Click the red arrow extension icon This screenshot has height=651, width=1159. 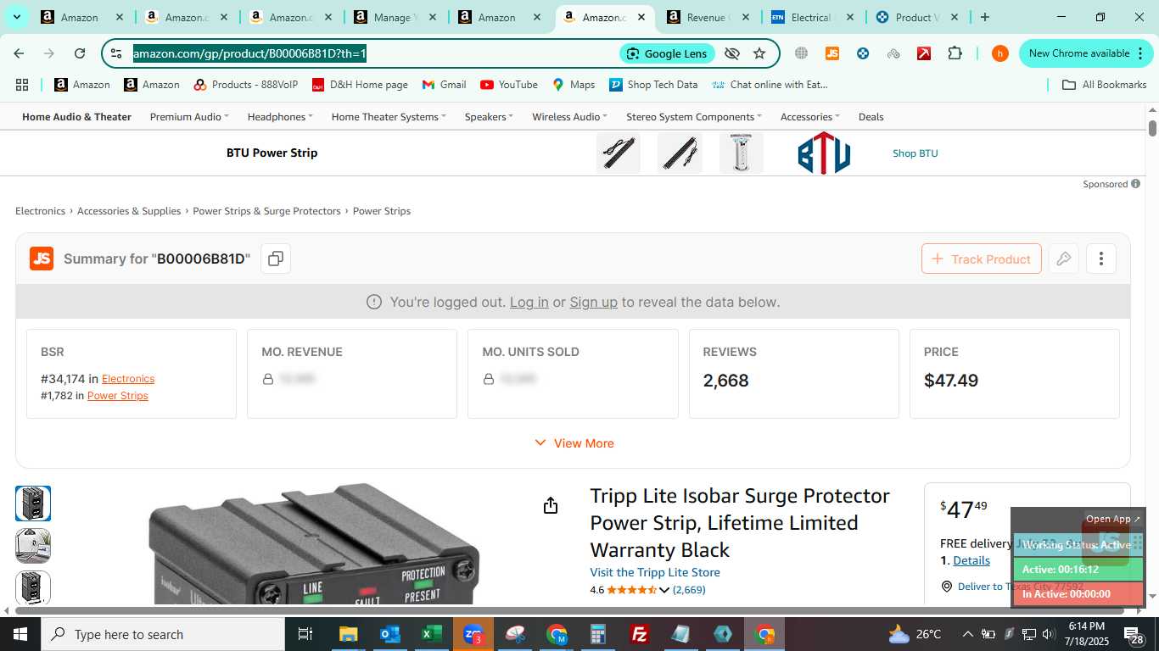(x=924, y=53)
